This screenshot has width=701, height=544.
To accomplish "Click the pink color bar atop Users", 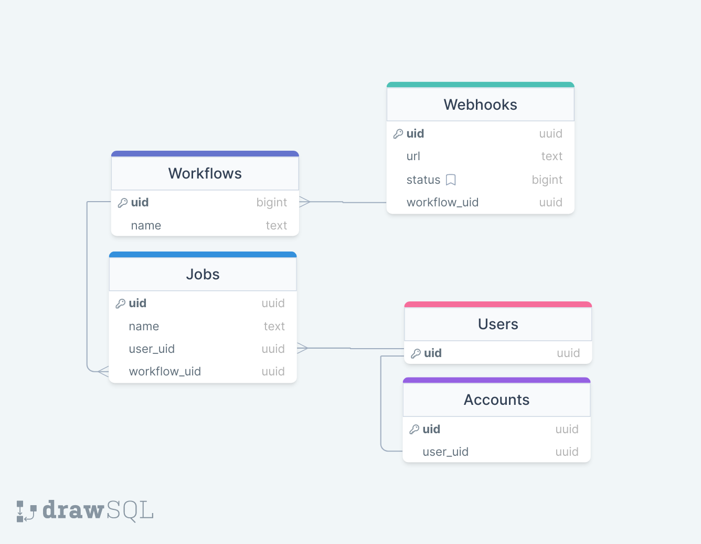I will [x=498, y=305].
